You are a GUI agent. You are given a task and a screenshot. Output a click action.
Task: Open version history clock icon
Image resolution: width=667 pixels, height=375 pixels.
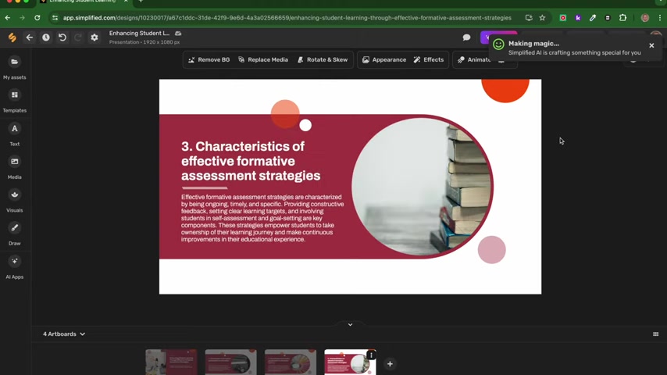coord(46,37)
